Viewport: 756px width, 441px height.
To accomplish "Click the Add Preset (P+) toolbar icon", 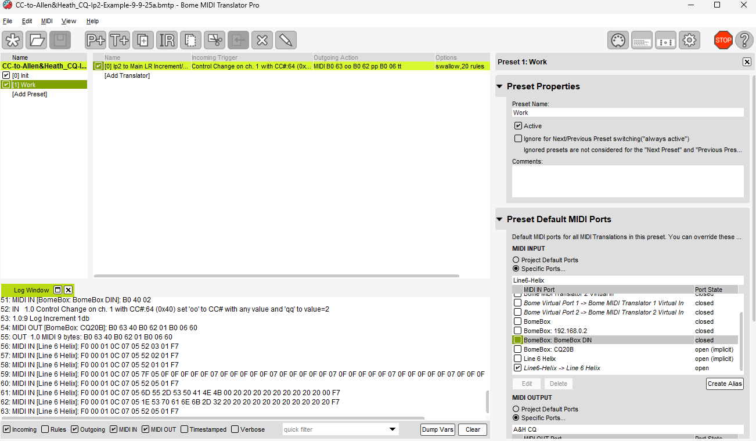I will click(x=95, y=40).
